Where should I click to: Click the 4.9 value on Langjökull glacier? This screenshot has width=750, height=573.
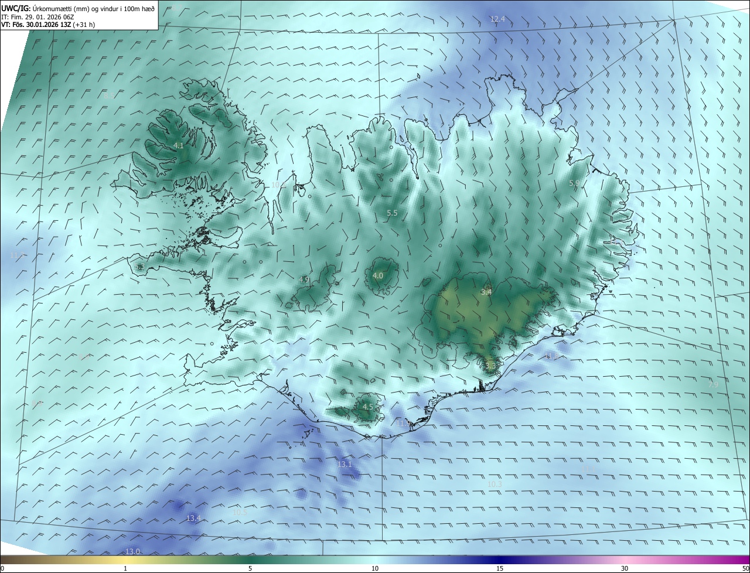pos(304,279)
